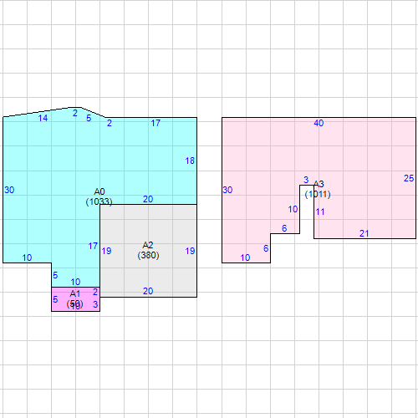Click the 21 dimension on A3's bottom edge
Viewport: 418px width, 418px height.
coord(364,233)
